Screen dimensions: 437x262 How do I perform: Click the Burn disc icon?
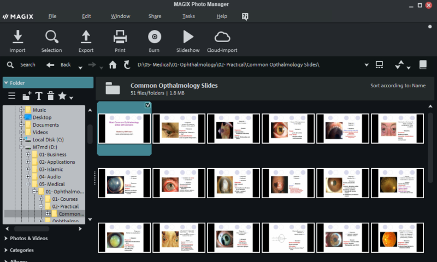coord(155,37)
